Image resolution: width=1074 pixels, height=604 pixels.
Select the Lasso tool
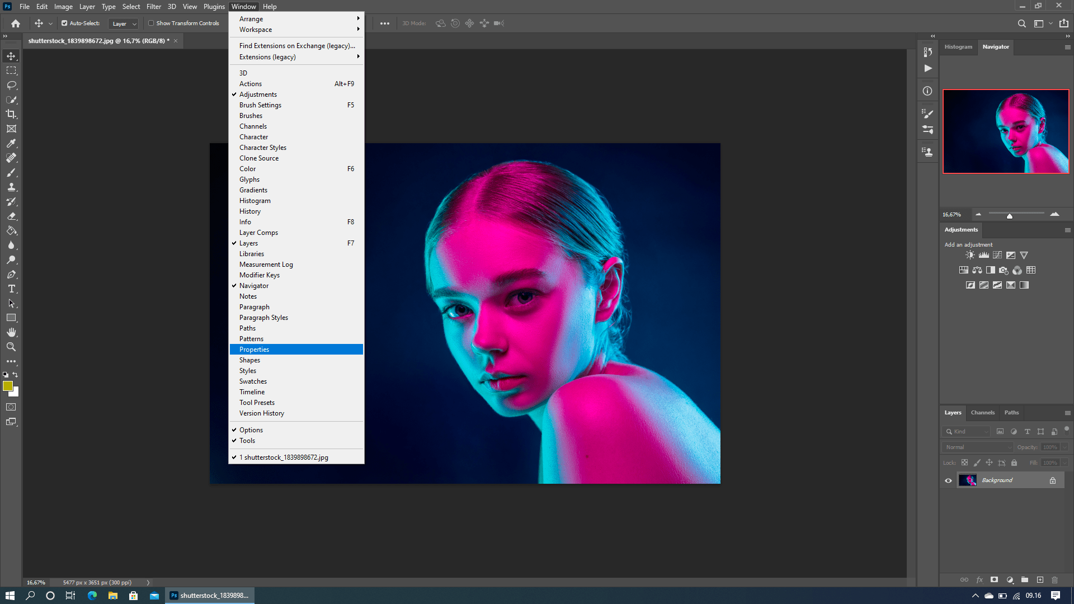pyautogui.click(x=11, y=85)
